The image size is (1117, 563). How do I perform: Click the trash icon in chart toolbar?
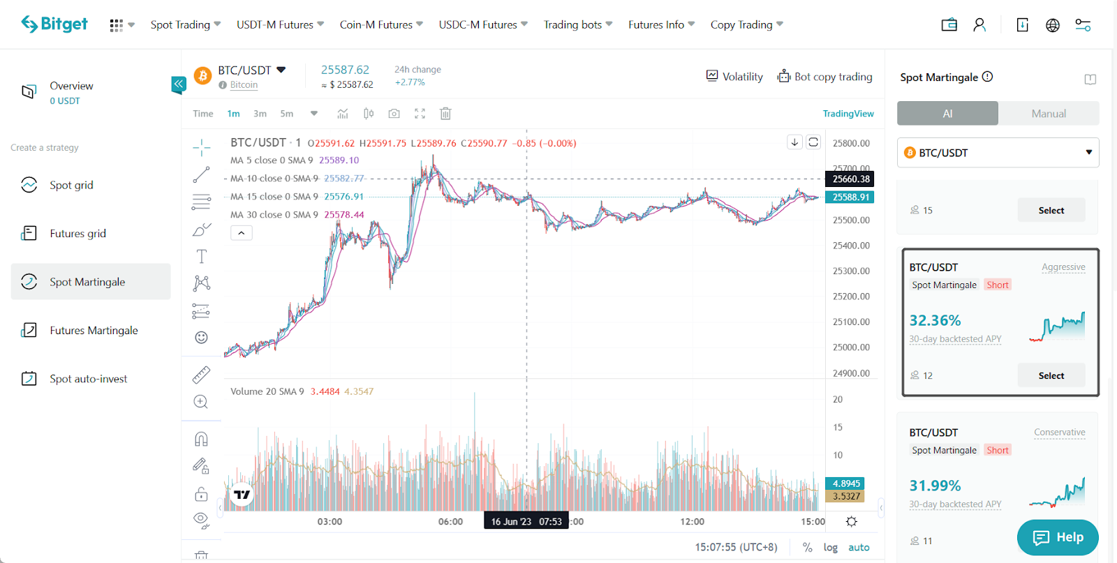tap(445, 114)
